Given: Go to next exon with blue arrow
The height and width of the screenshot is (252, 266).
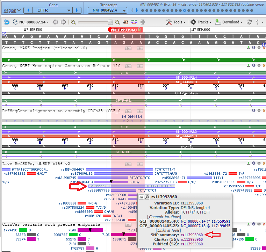Looking at the screenshot, I should point(137,10).
